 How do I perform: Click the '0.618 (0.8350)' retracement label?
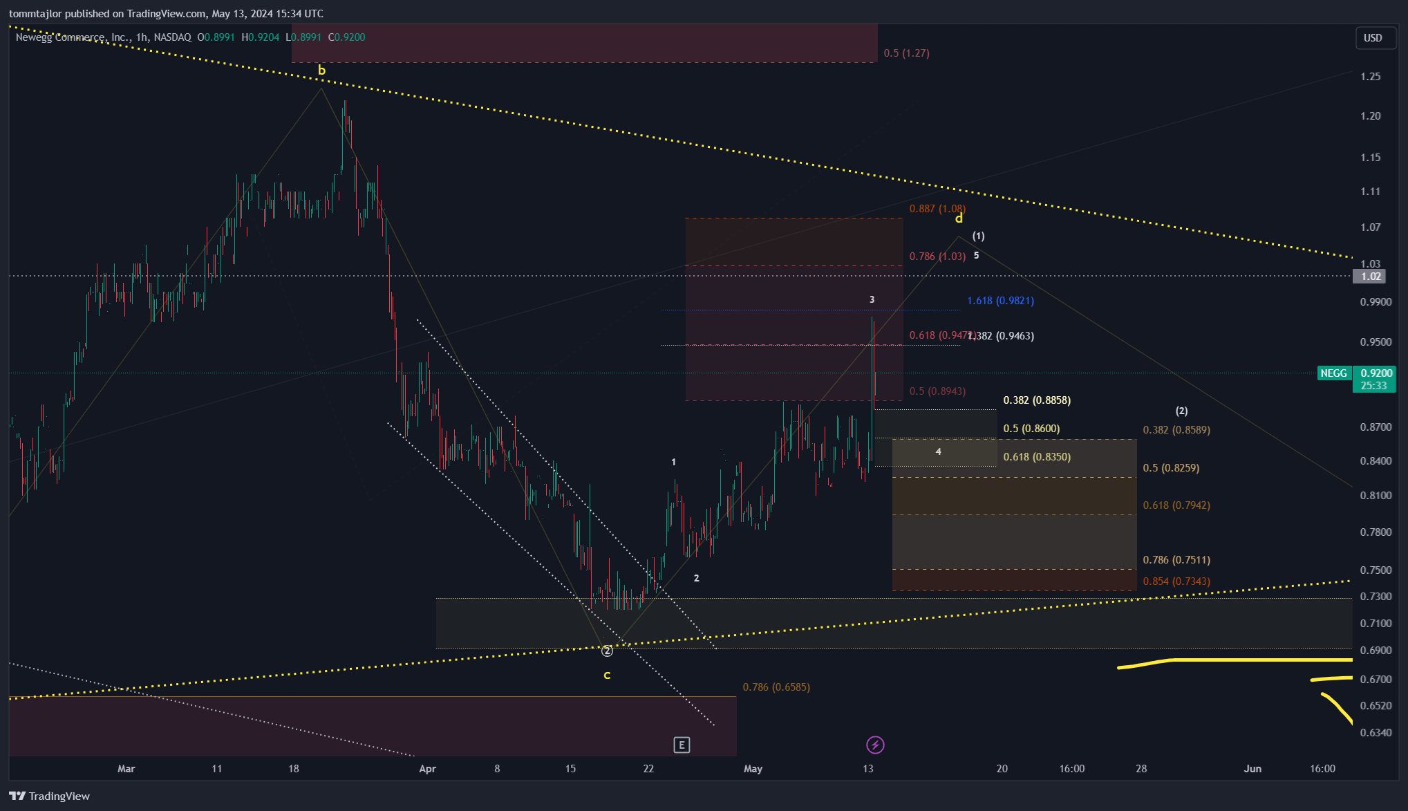[1037, 457]
